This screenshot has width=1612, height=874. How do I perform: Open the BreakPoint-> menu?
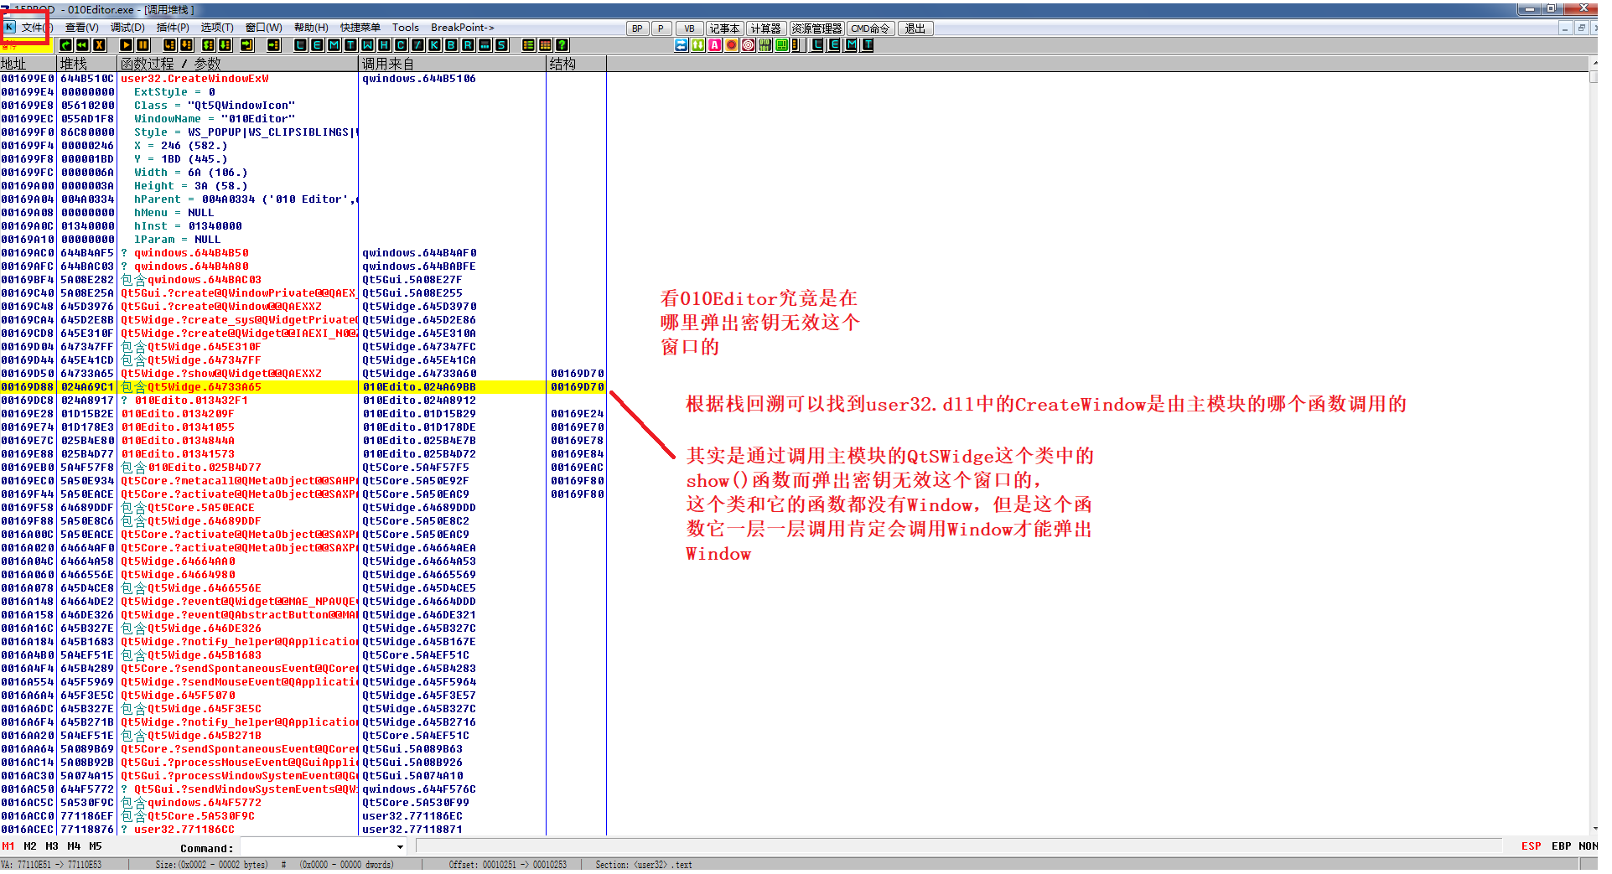tap(463, 28)
